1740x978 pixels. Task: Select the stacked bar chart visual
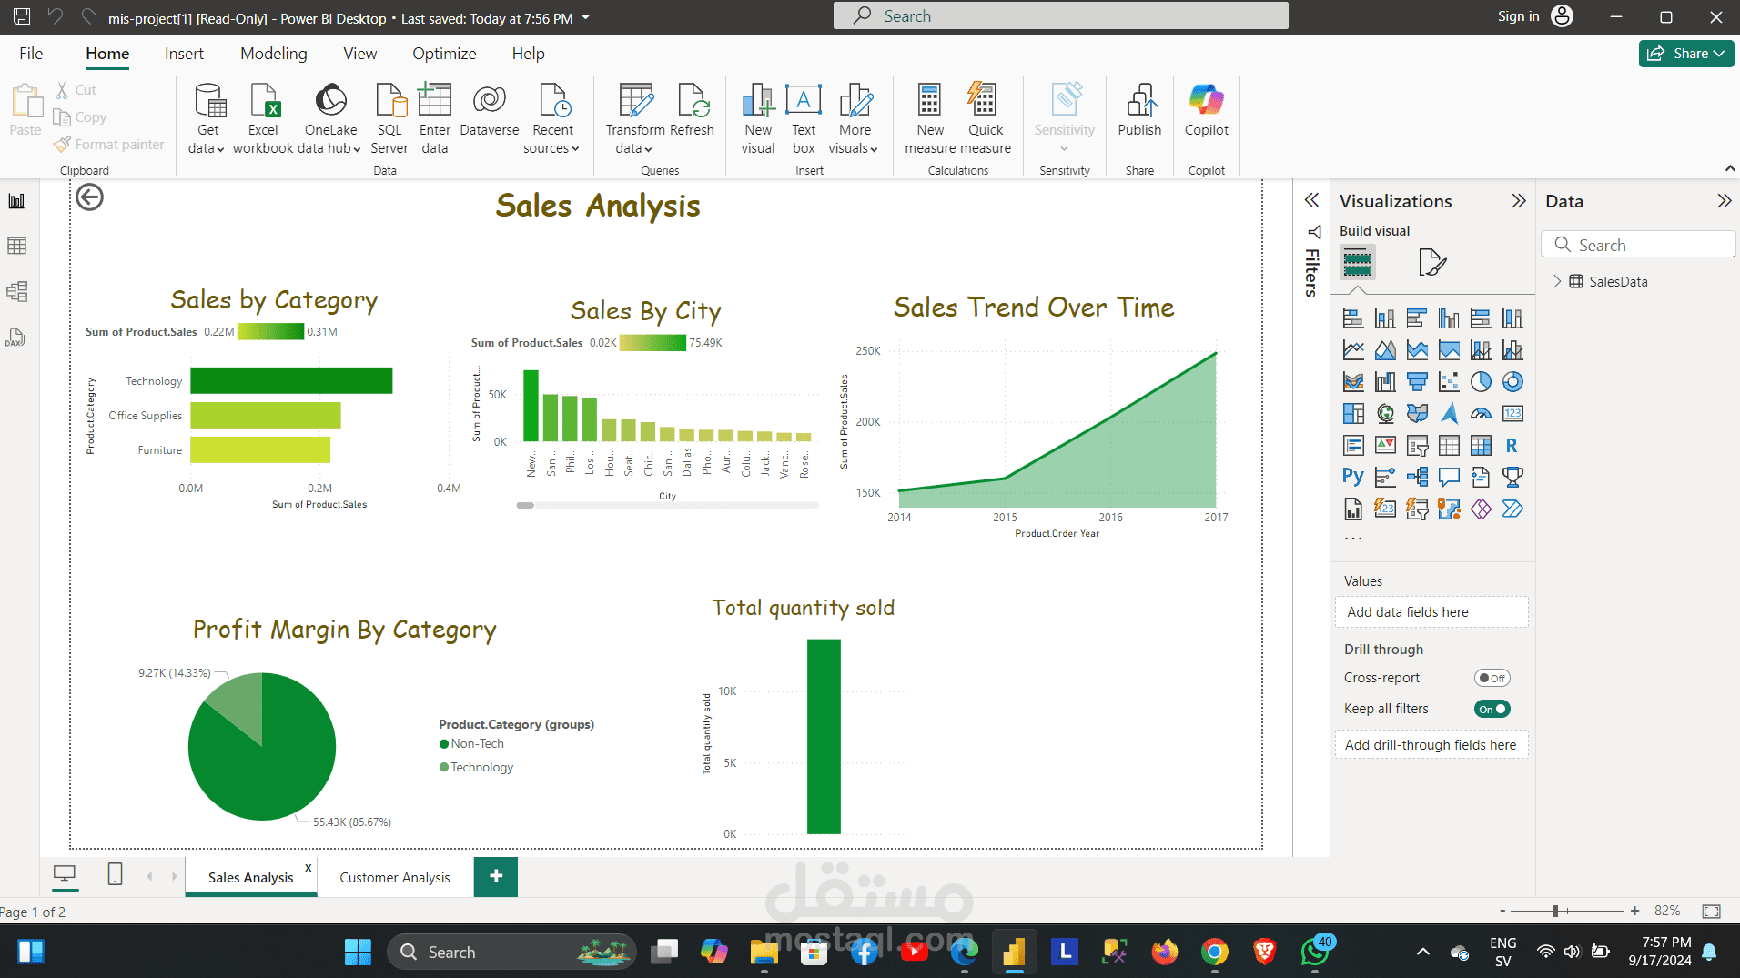coord(1353,318)
